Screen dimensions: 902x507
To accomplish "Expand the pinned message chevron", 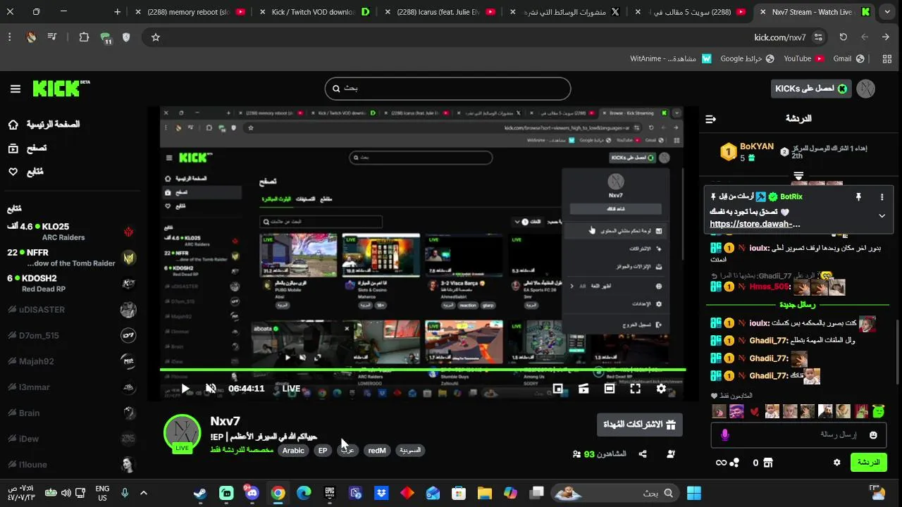I will pos(882,216).
